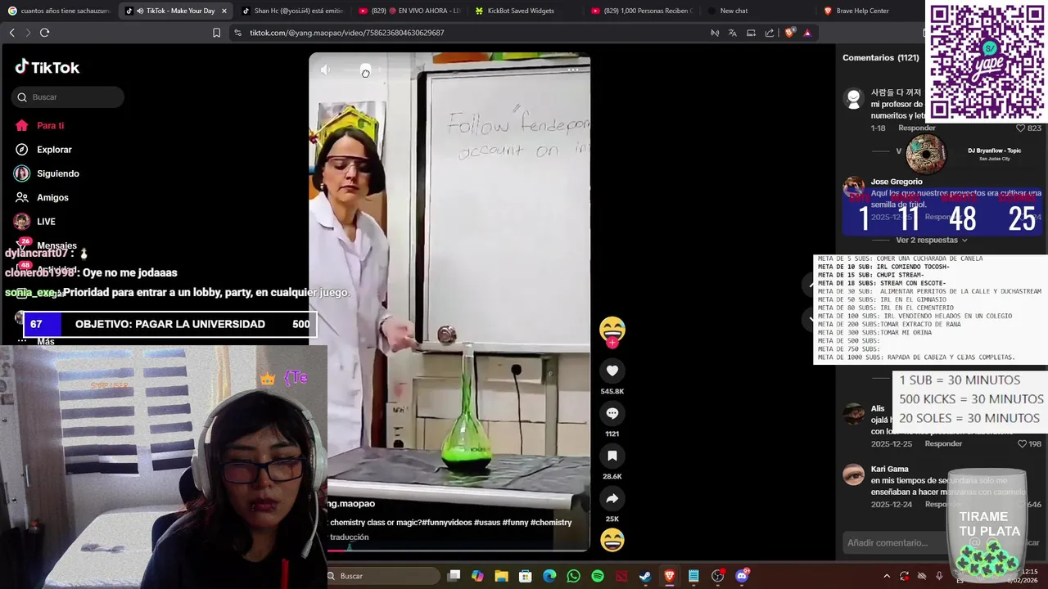
Task: Open Amigos in the sidebar
Action: pos(43,197)
